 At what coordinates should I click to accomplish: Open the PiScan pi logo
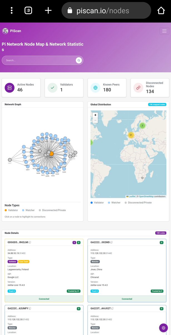(x=5, y=31)
